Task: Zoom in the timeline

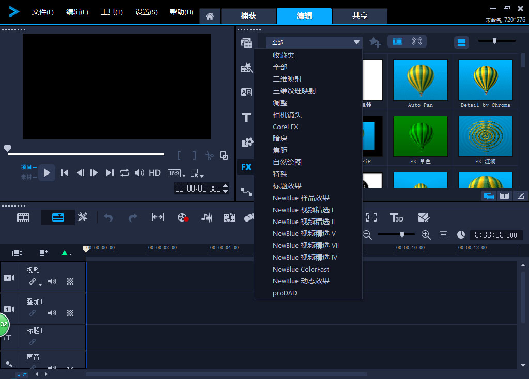Action: click(x=426, y=235)
